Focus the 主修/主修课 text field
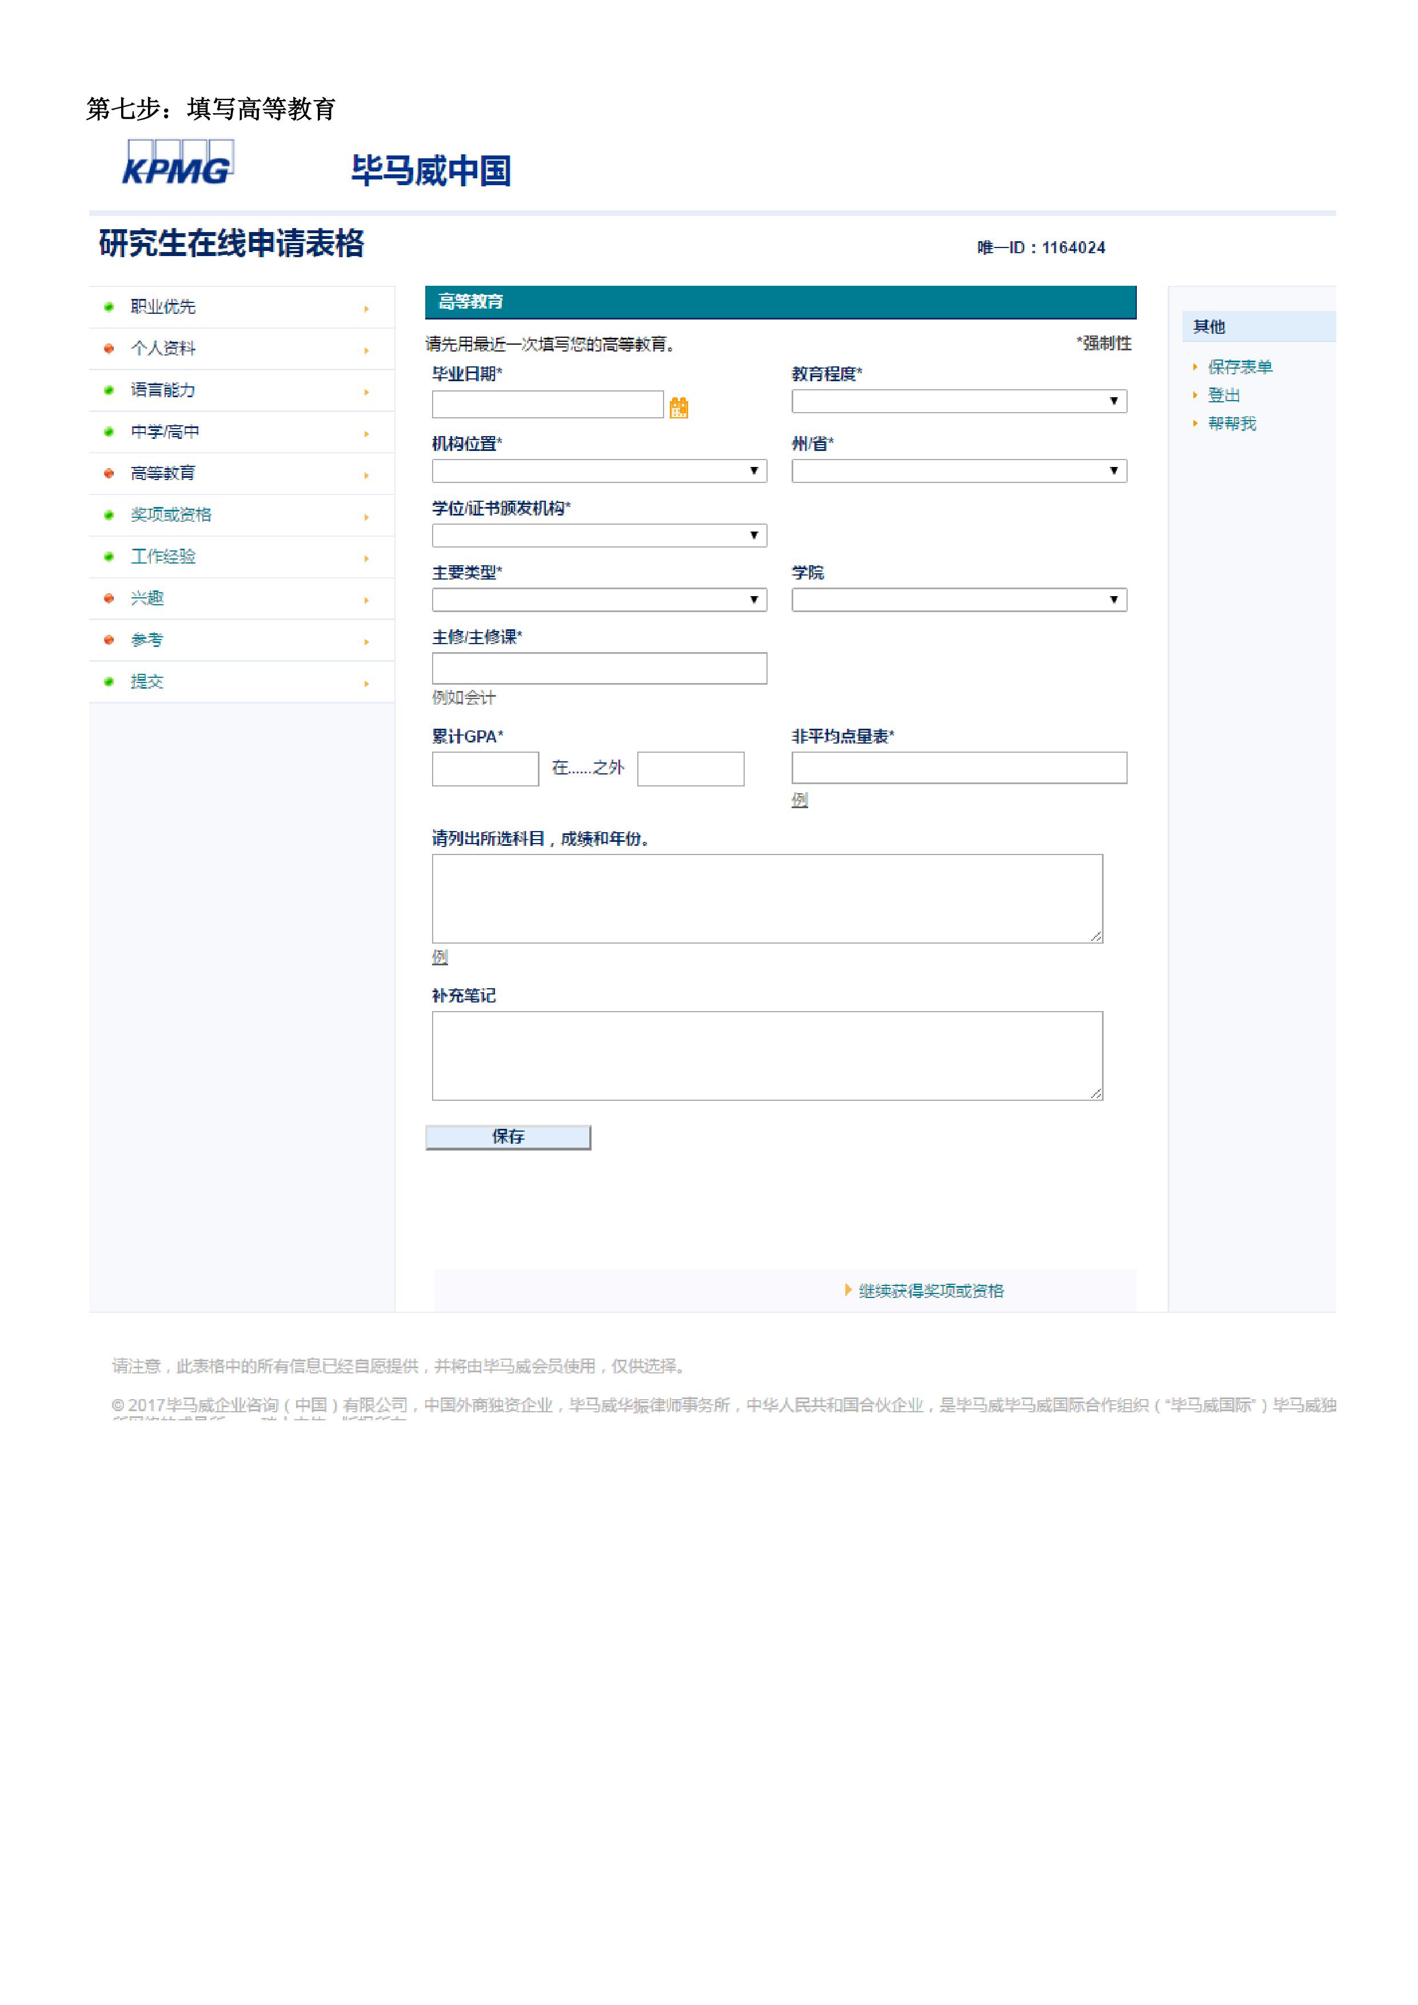 pyautogui.click(x=599, y=668)
